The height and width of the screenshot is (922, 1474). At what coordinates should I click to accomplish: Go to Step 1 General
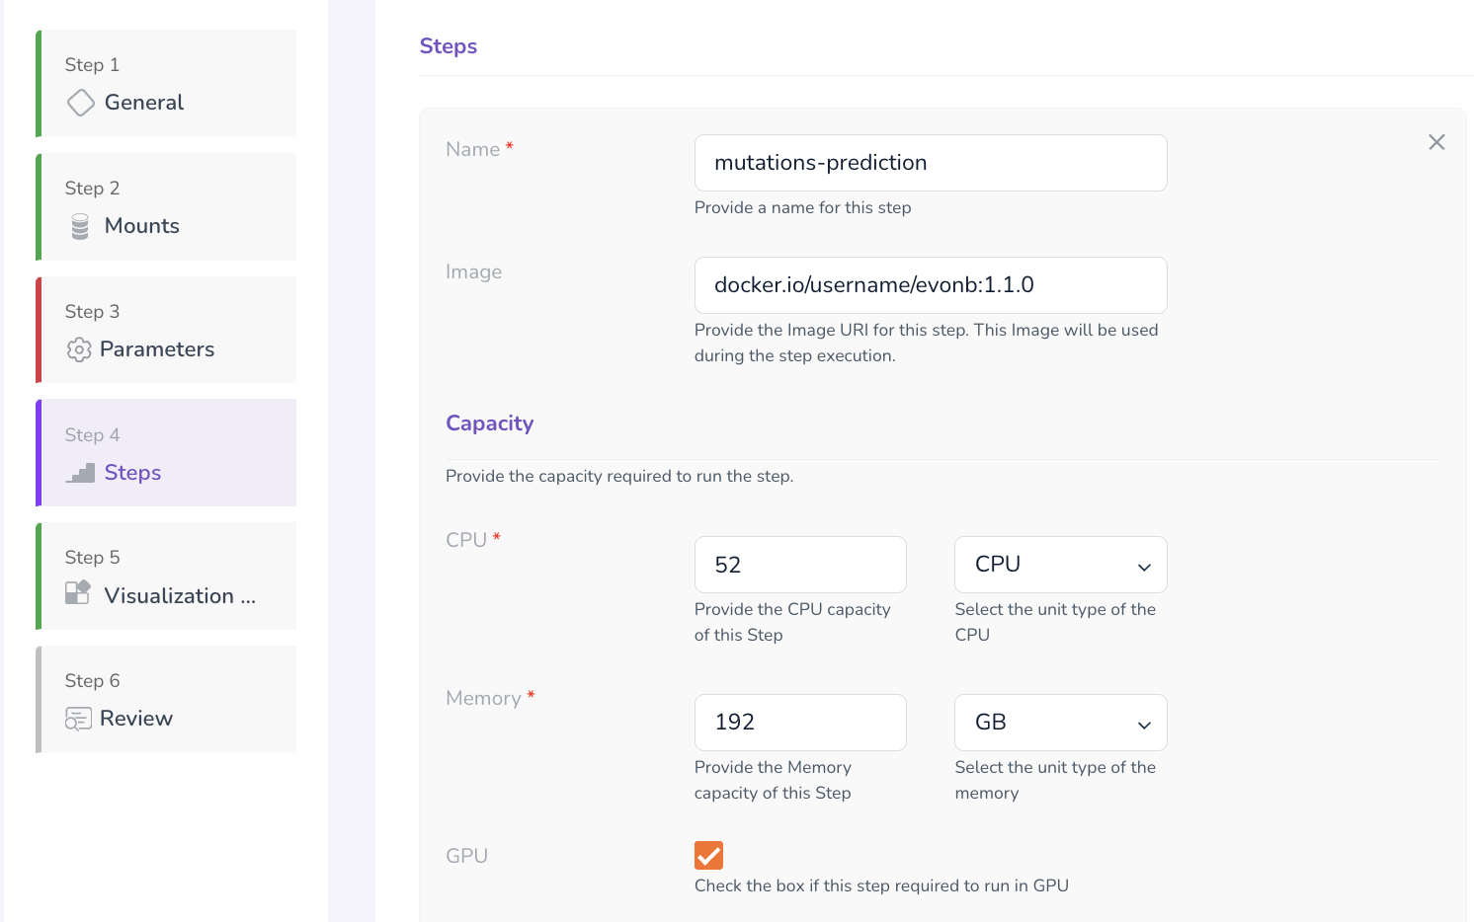pos(168,84)
